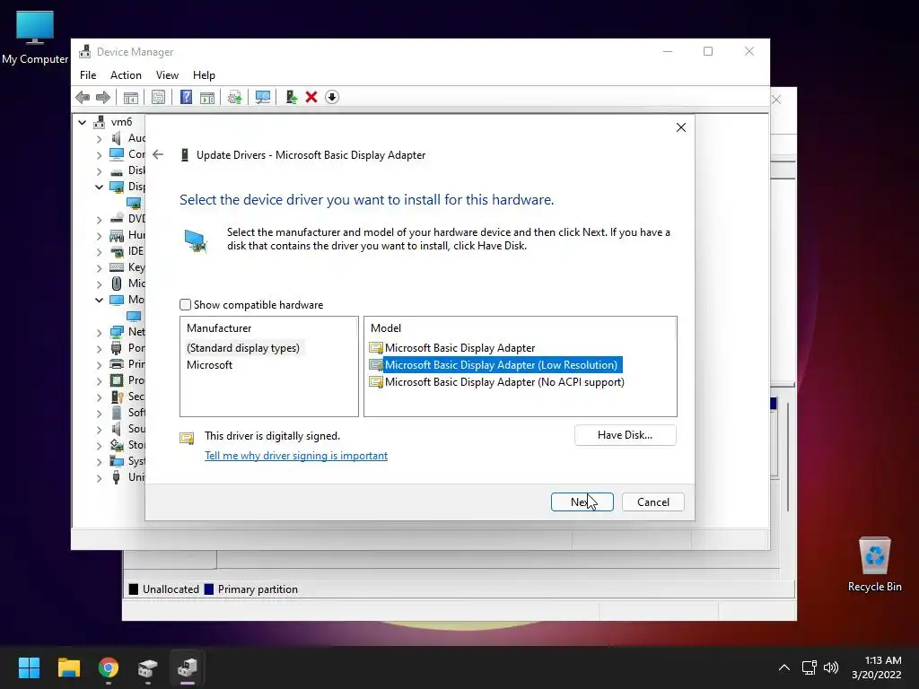Click the network adapters icon in tree

pos(117,332)
